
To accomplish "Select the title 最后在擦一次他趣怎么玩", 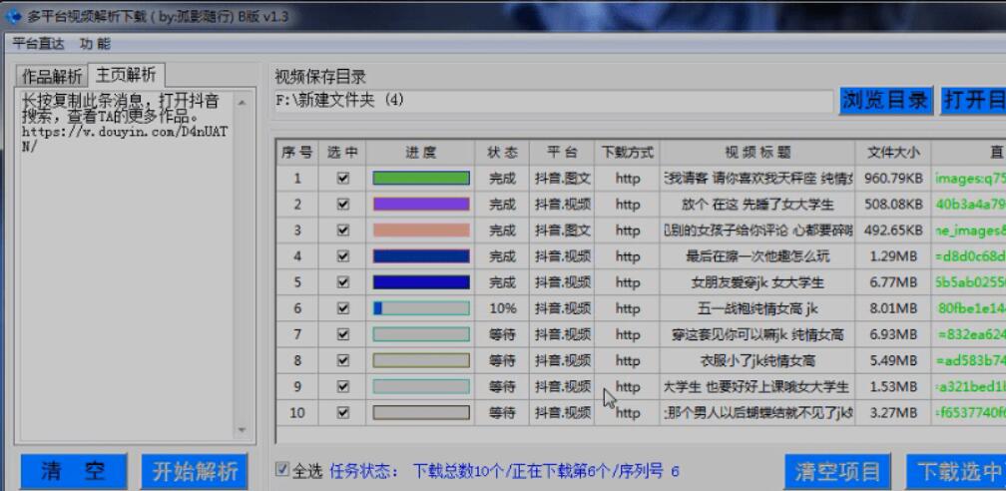I will tap(757, 256).
